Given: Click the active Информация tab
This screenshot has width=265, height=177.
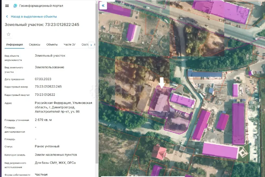Looking at the screenshot, I should (x=14, y=44).
